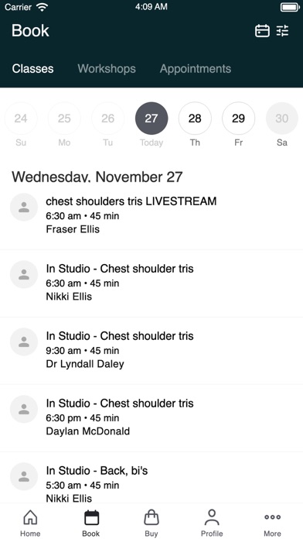Select date 29 Friday
Viewport: 303px width, 539px height.
pos(239,118)
